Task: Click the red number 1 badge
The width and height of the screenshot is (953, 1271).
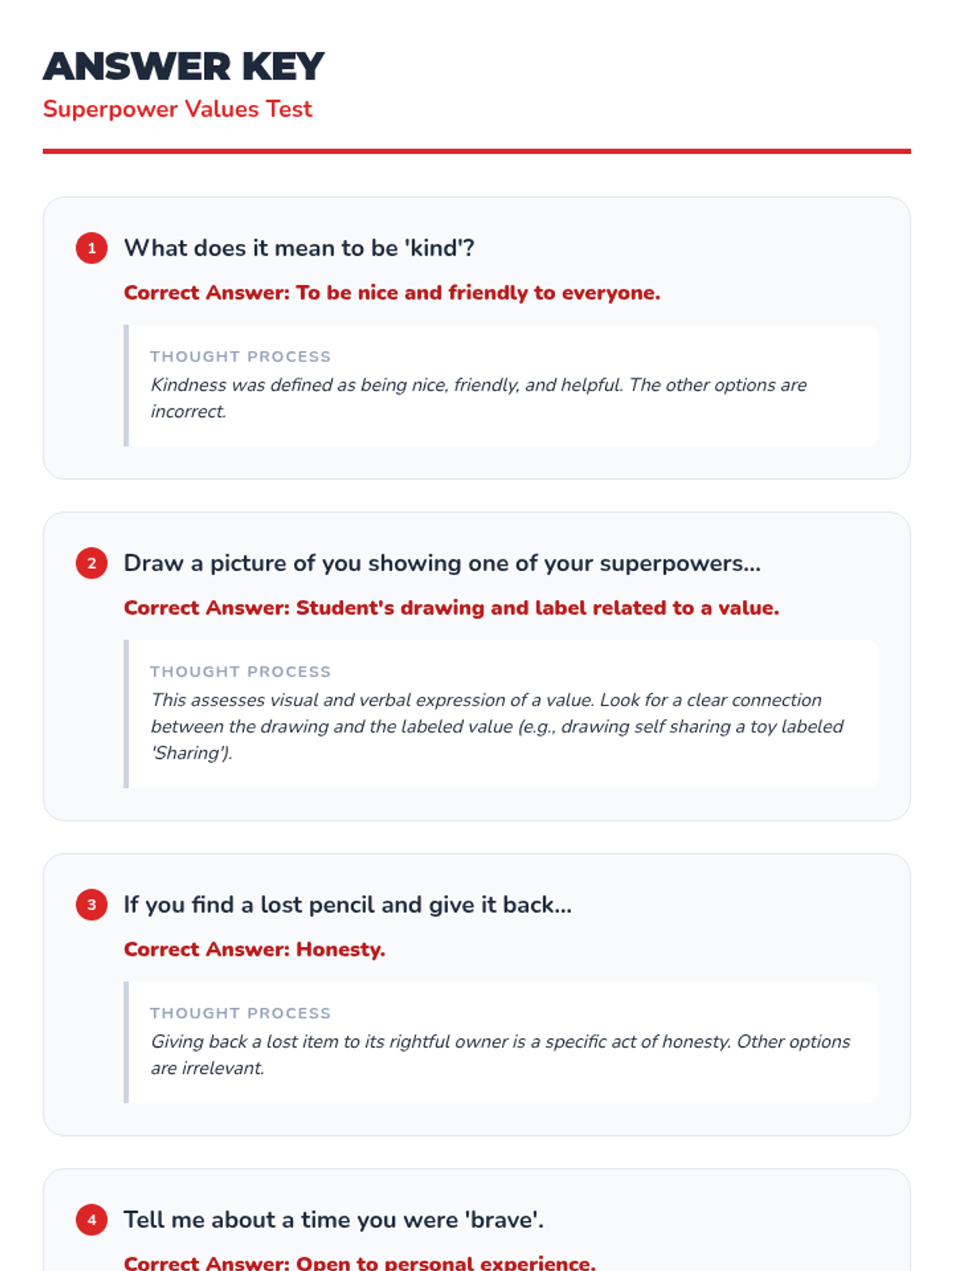Action: (x=91, y=248)
